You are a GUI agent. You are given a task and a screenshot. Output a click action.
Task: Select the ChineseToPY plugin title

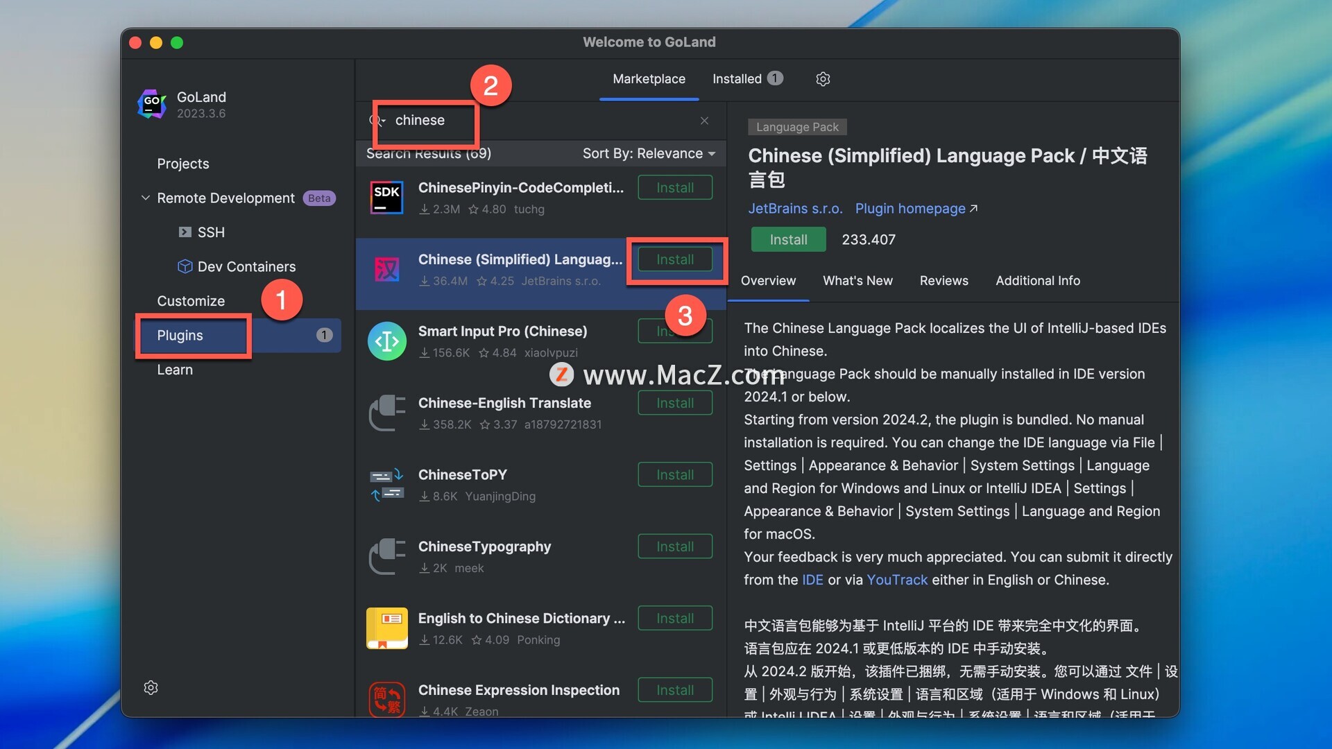click(462, 475)
